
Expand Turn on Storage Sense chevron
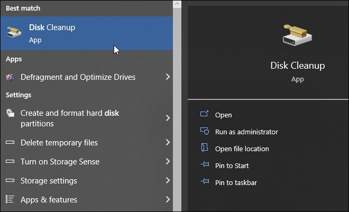pyautogui.click(x=168, y=161)
